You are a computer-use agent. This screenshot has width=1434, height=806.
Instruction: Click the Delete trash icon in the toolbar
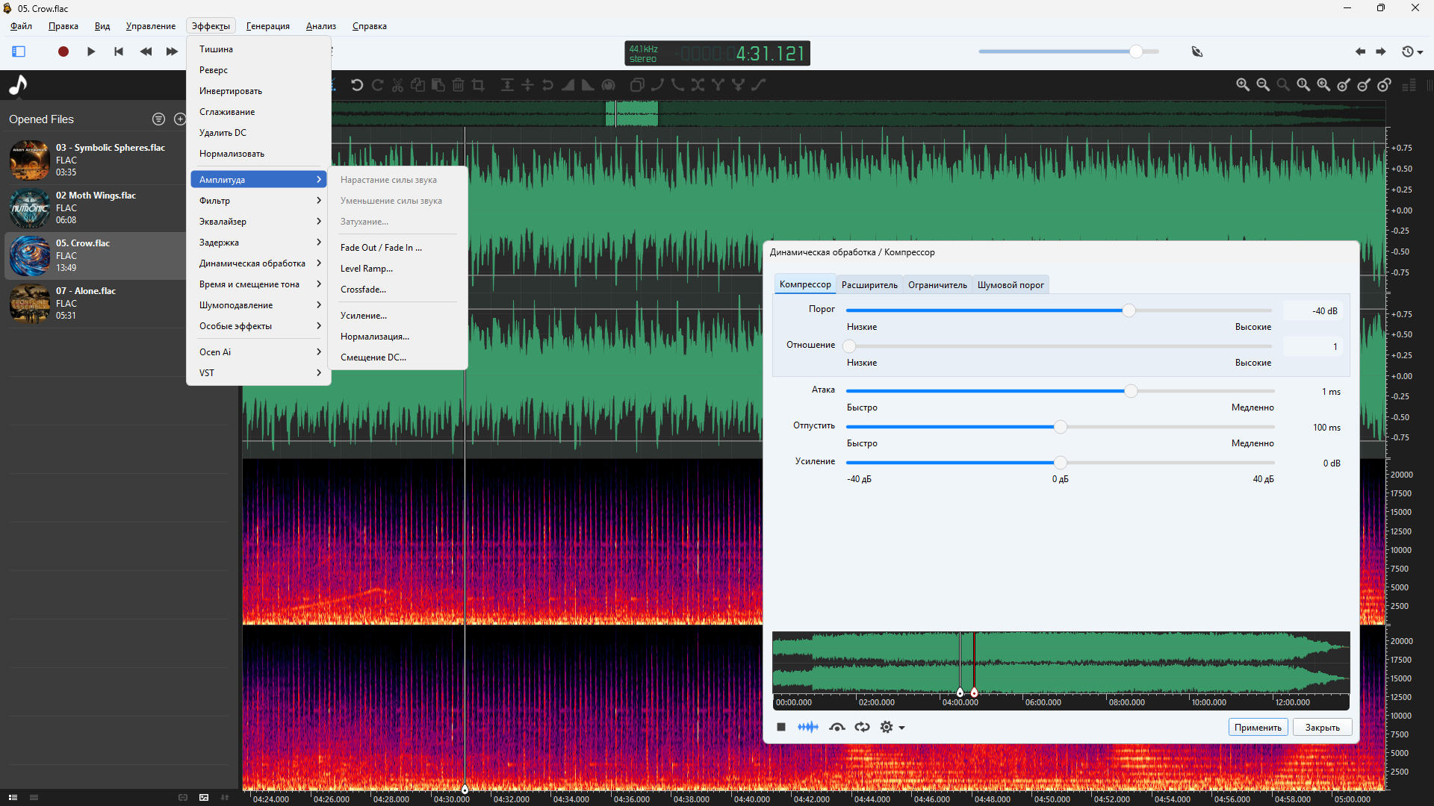459,85
